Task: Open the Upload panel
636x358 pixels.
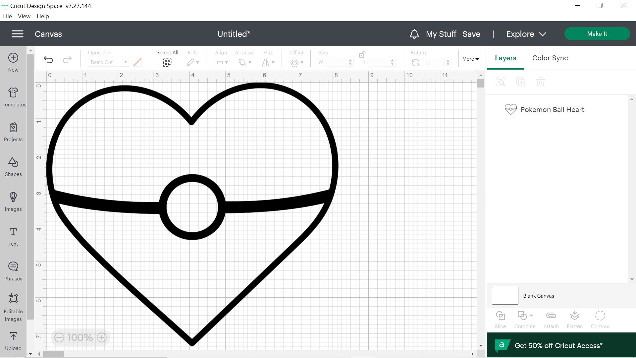Action: point(13,339)
